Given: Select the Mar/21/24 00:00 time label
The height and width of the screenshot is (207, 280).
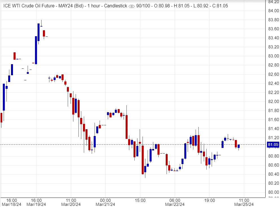Looking at the screenshot, I should click(x=105, y=202).
